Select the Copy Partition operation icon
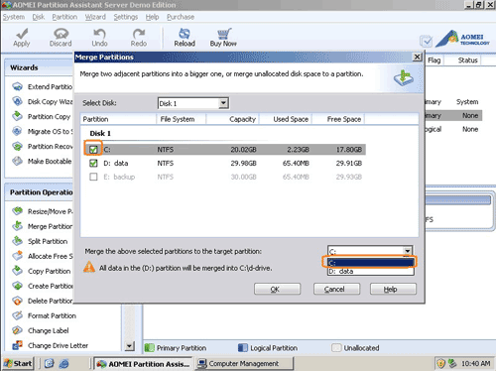The height and width of the screenshot is (371, 496). click(17, 271)
